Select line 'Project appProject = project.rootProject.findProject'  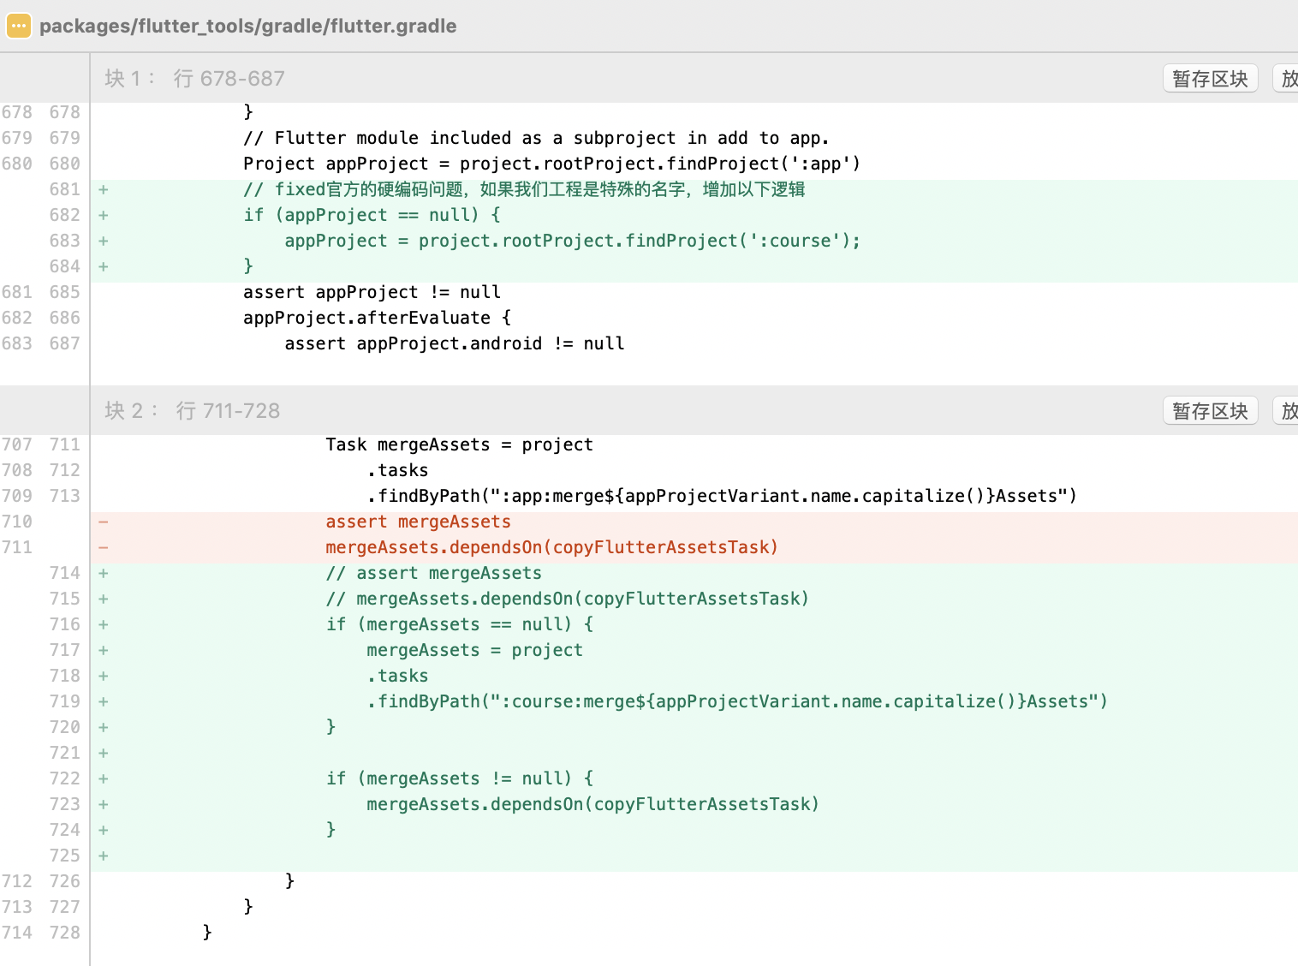551,164
